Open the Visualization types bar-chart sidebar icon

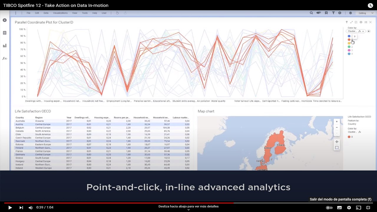click(x=5, y=46)
